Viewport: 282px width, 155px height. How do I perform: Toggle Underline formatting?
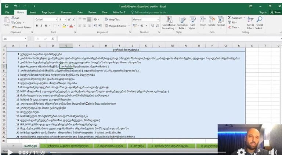coord(46,26)
